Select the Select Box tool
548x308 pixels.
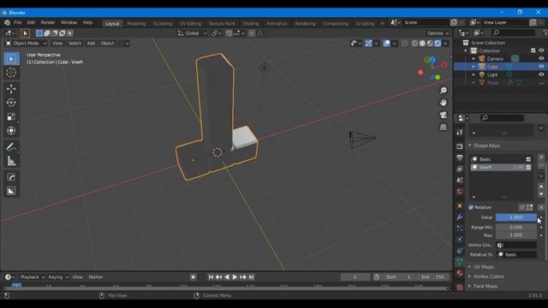click(x=11, y=59)
